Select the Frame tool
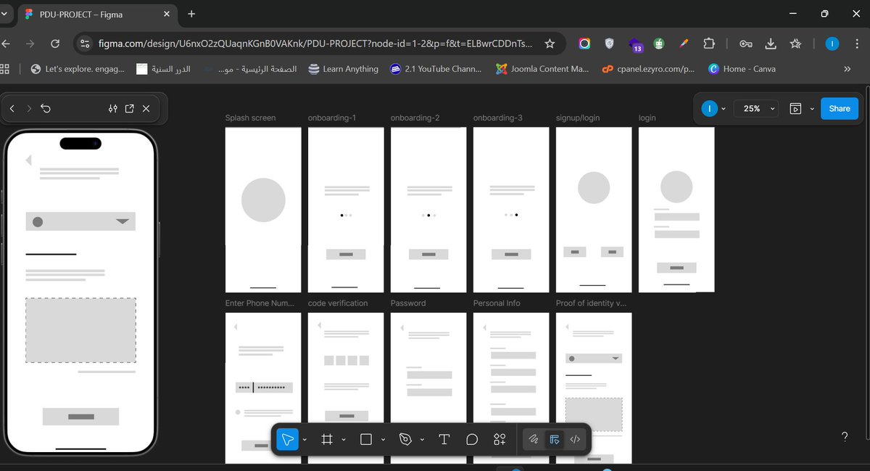Viewport: 870px width, 471px height. 327,439
